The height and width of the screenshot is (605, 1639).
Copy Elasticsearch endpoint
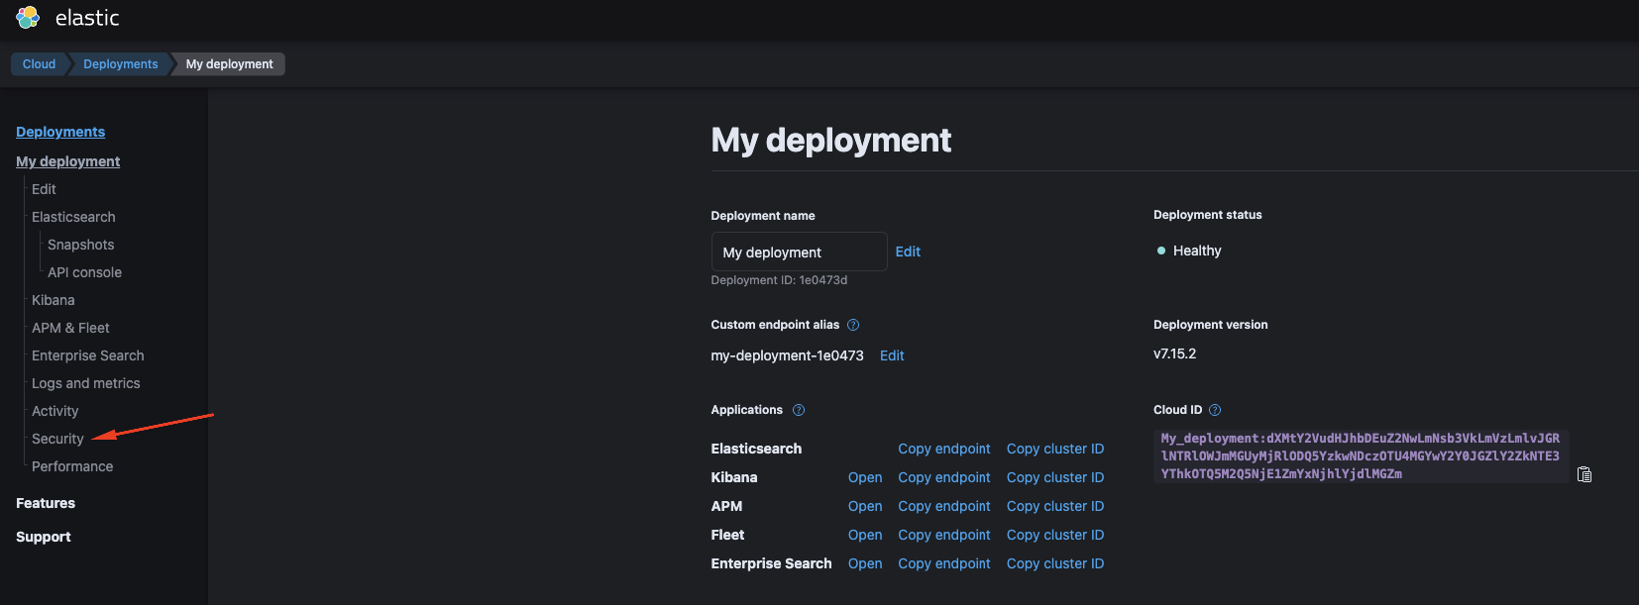coord(944,449)
